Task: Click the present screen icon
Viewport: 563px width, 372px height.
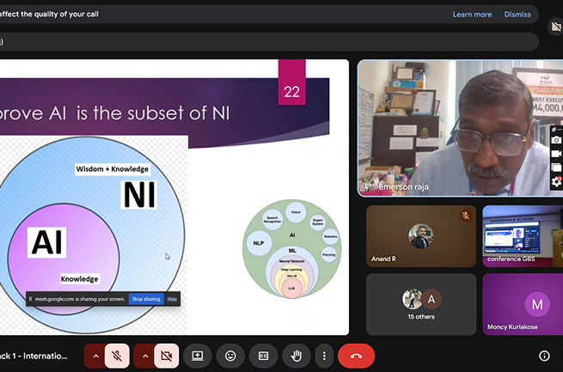Action: tap(198, 356)
